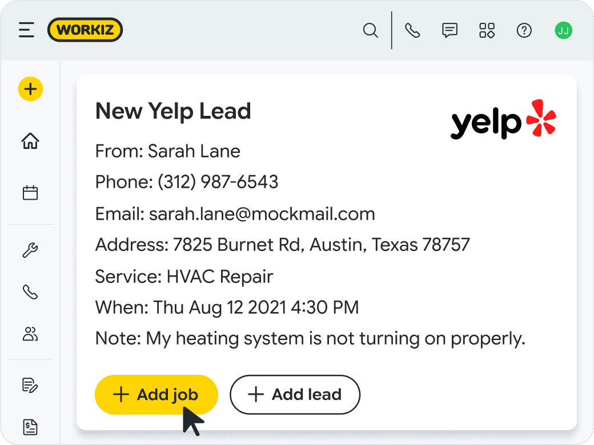Click the Note about heating system

(310, 339)
